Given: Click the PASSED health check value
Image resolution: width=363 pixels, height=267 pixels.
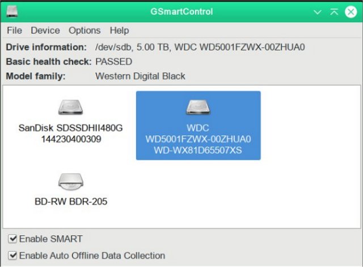Looking at the screenshot, I should coord(113,62).
